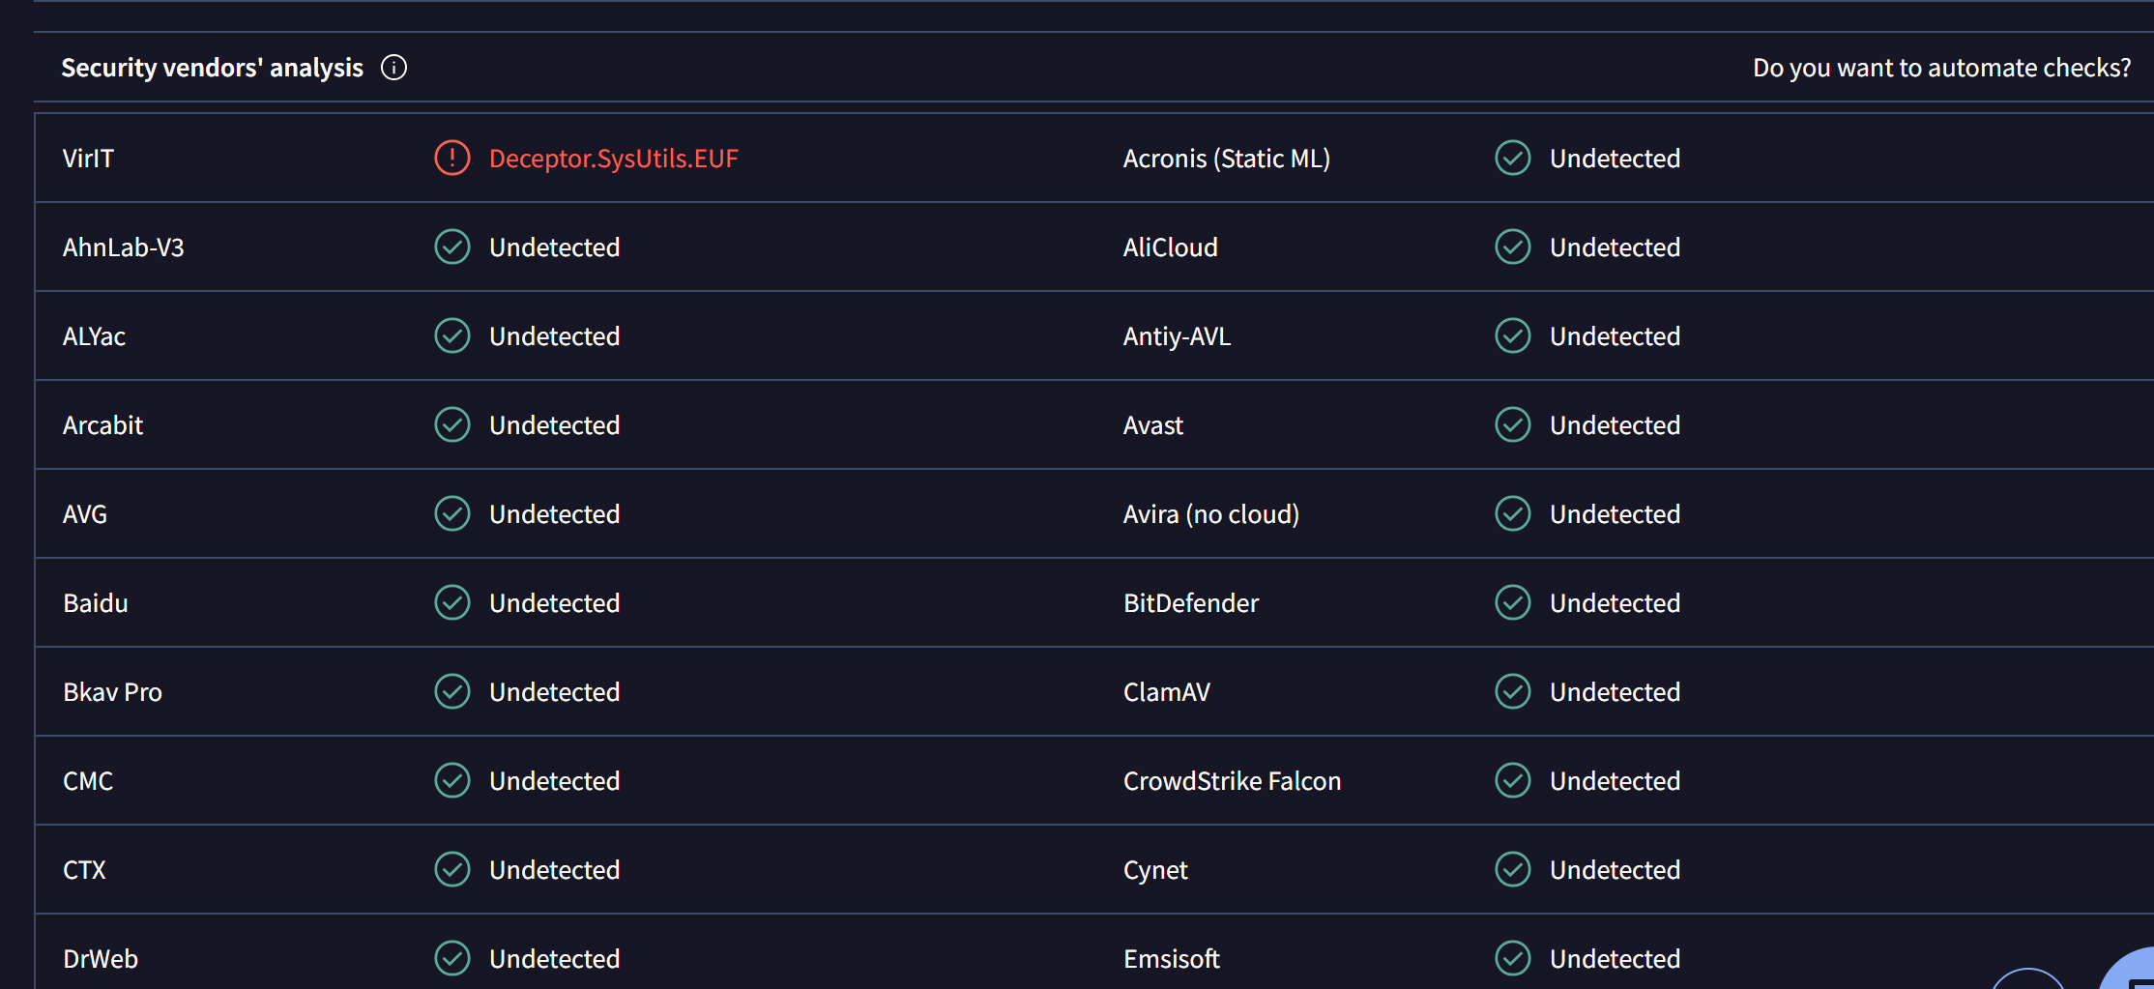2154x989 pixels.
Task: Click the CMC vendor name
Action: 88,781
